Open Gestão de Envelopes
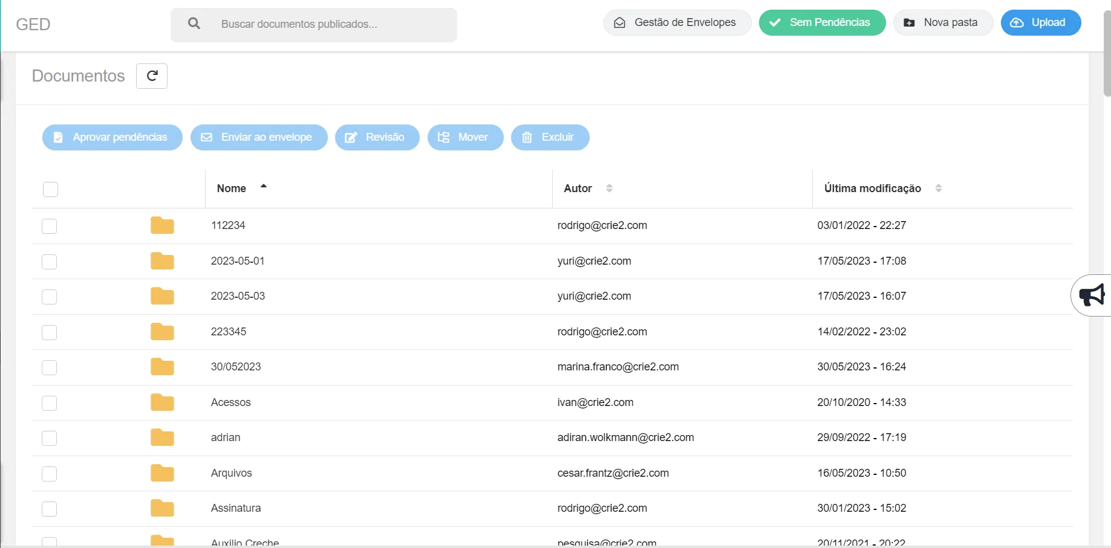 tap(677, 22)
